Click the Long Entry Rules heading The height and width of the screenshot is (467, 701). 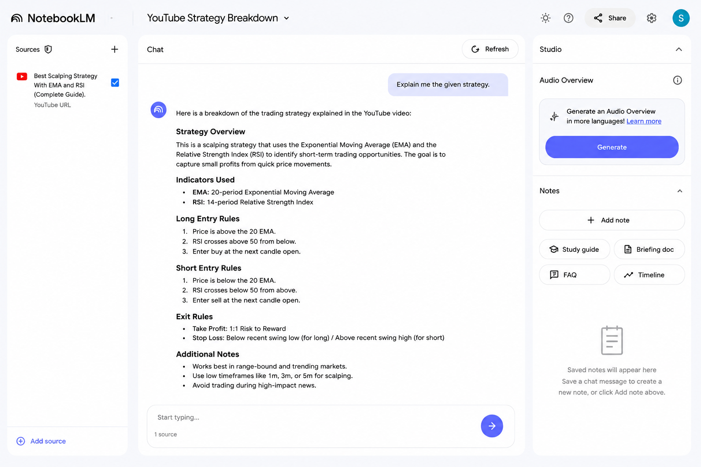[208, 219]
